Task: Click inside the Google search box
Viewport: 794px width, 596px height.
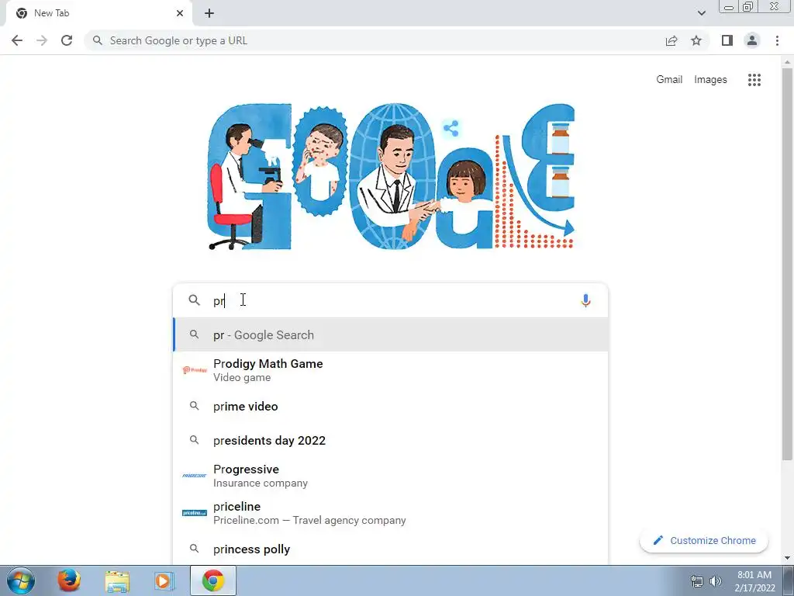Action: click(391, 300)
